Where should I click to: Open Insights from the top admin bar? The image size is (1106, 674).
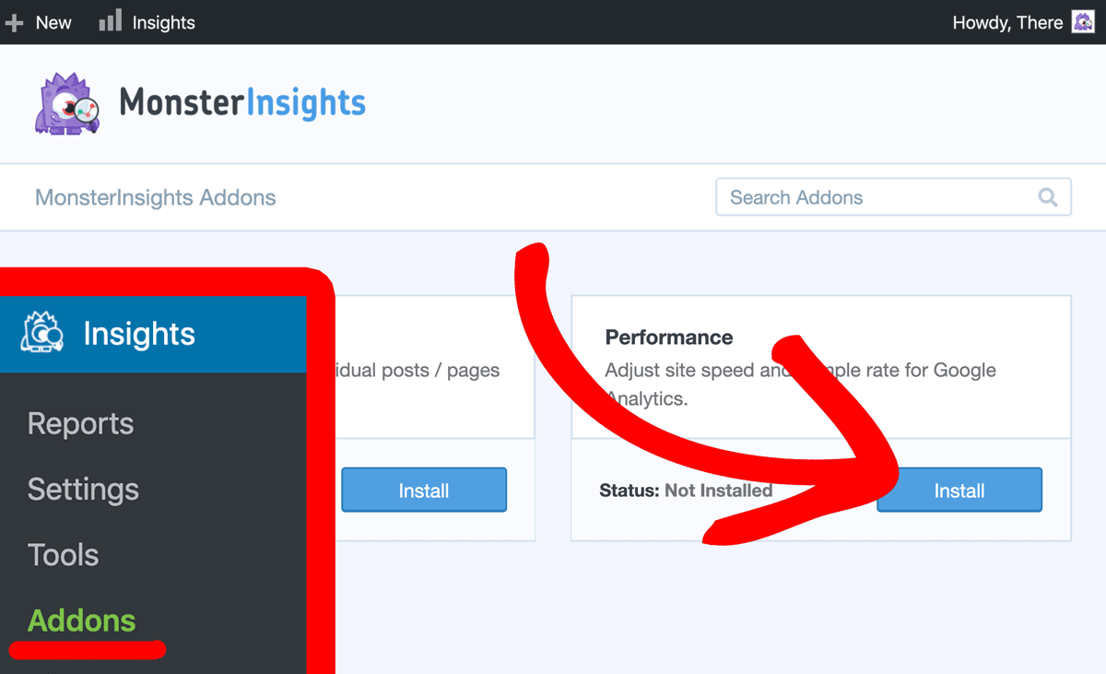[x=163, y=23]
